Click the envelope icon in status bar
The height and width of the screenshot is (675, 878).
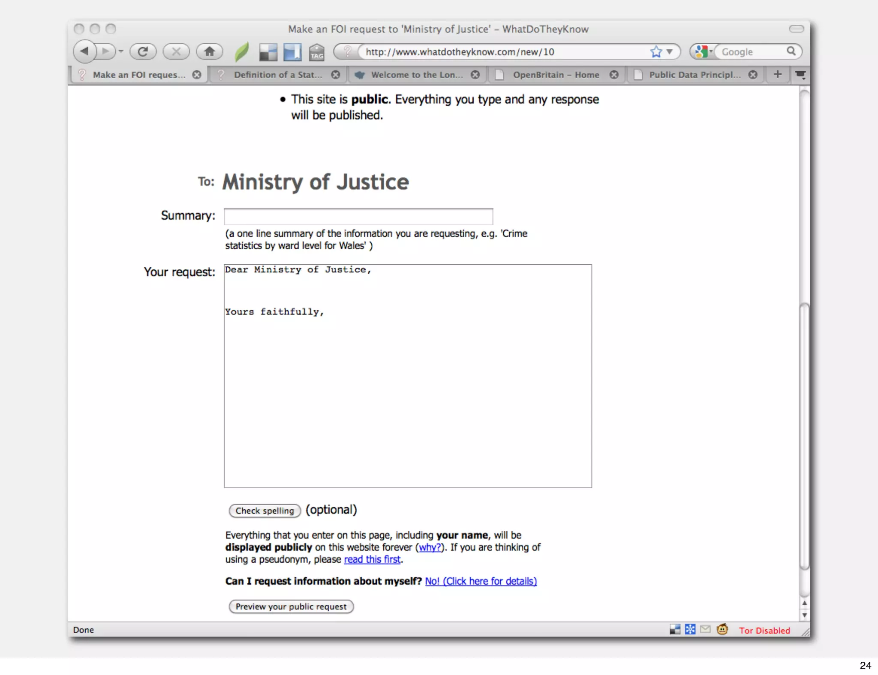coord(705,629)
